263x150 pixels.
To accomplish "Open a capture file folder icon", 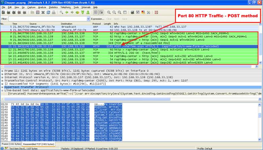I will 32,12.
